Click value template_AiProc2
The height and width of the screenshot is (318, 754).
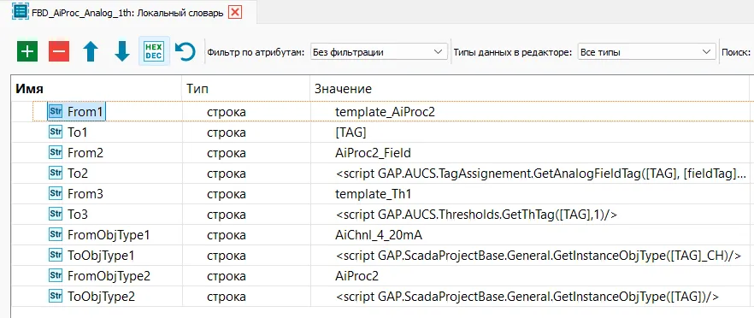385,112
